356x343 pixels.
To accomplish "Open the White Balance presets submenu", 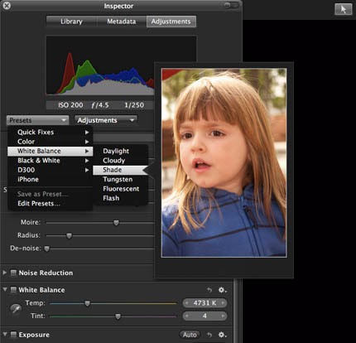I will click(50, 151).
